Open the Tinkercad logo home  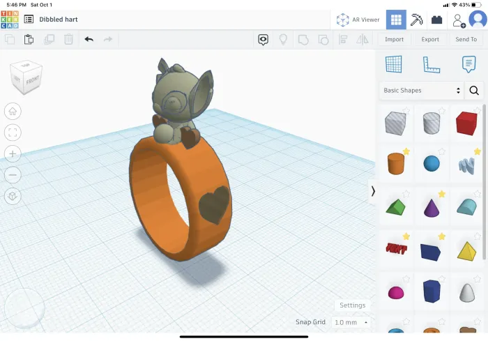coord(10,20)
